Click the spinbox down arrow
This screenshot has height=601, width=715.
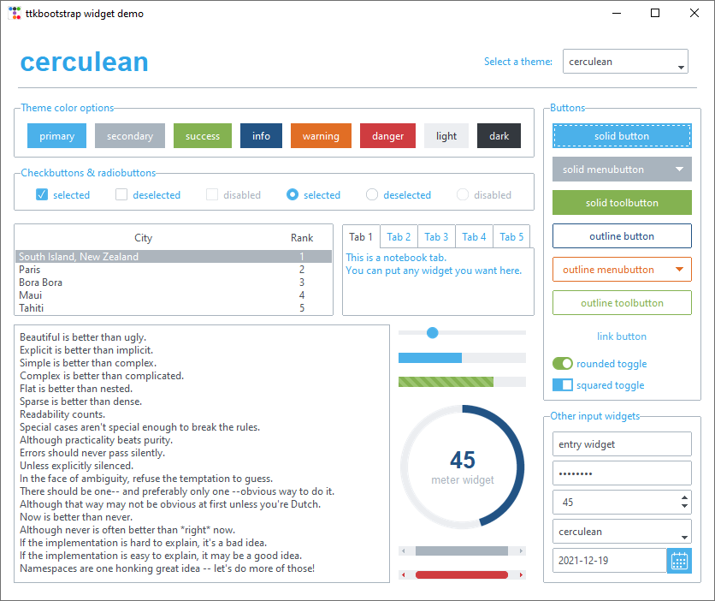coord(682,507)
